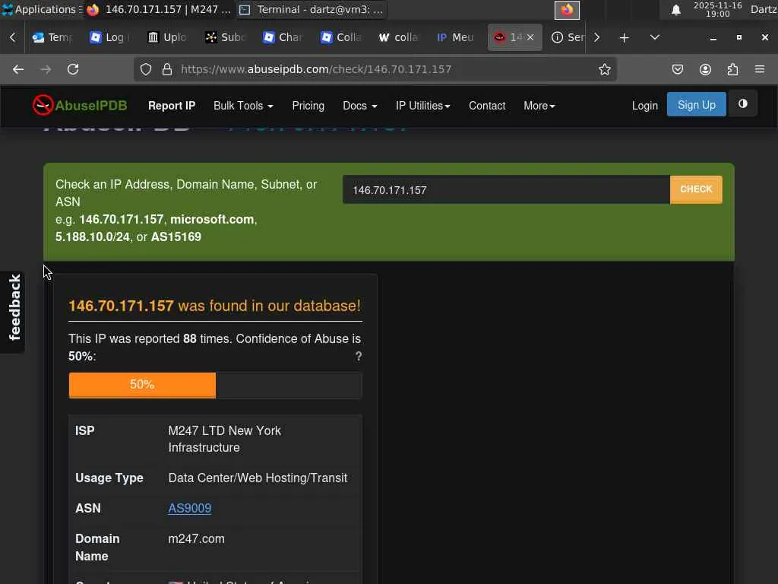This screenshot has width=778, height=584.
Task: Expand the IP Utilities dropdown
Action: [422, 105]
